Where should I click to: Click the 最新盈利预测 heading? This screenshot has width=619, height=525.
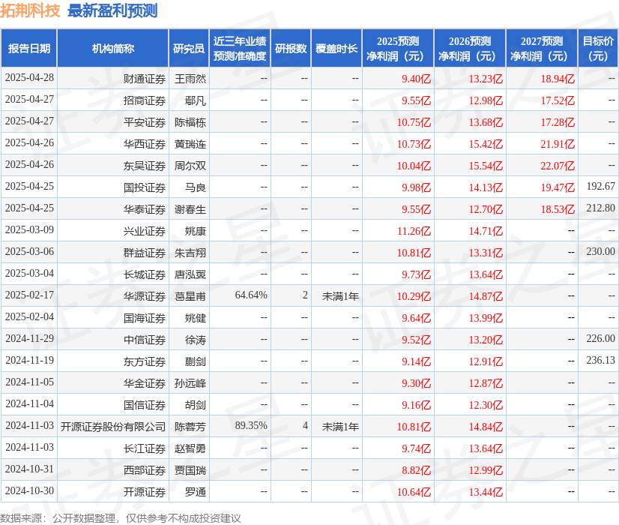point(112,10)
